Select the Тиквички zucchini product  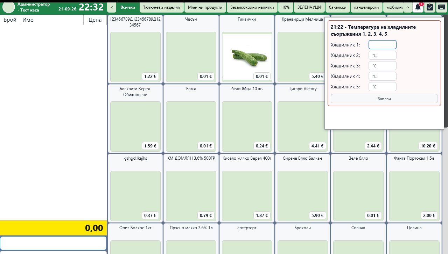247,49
